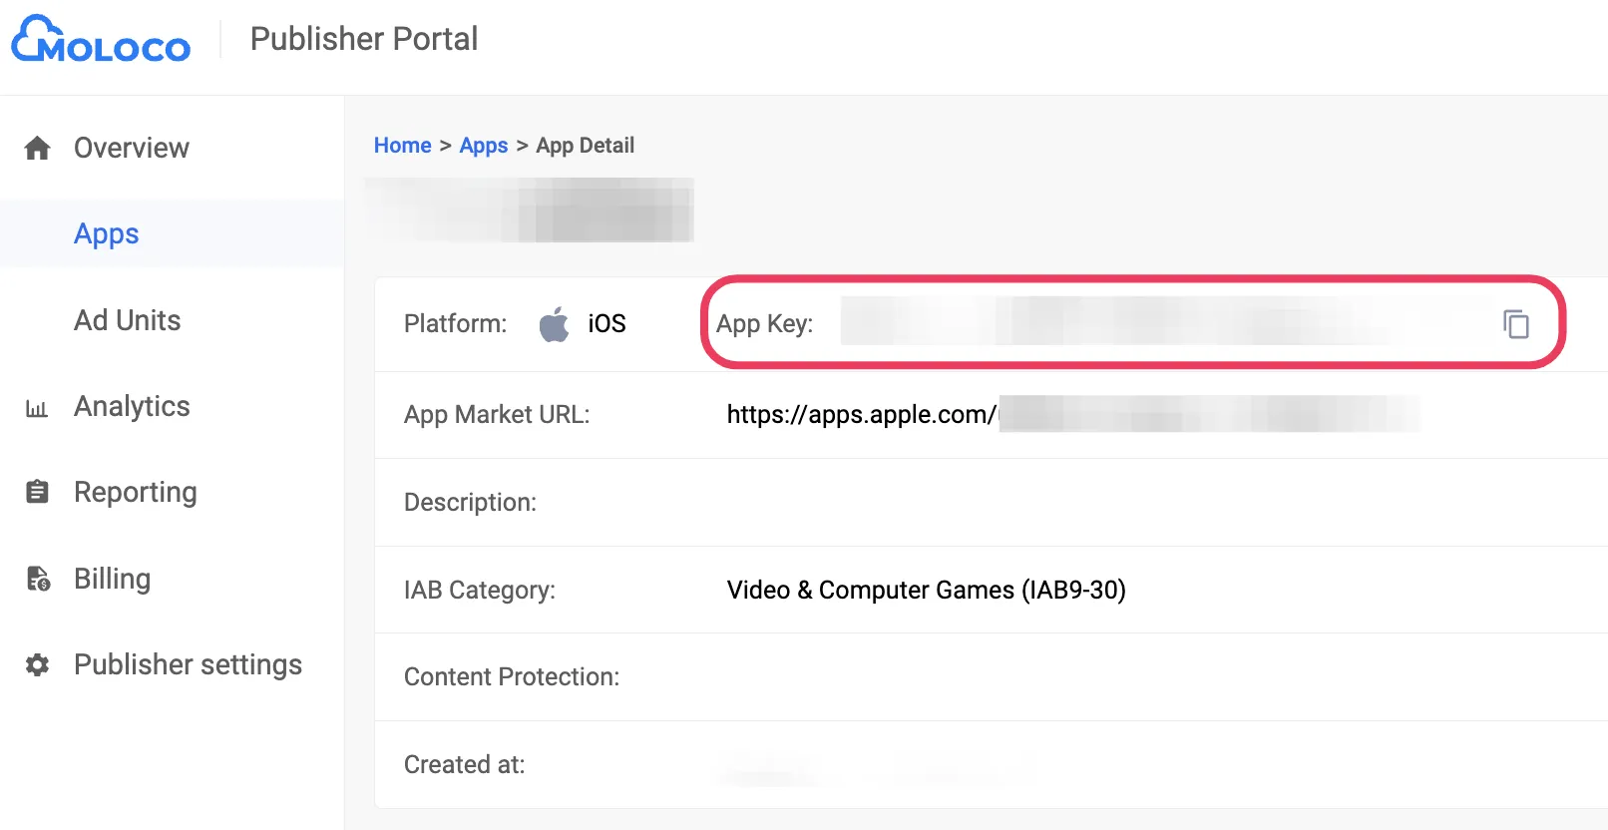The height and width of the screenshot is (830, 1608).
Task: Click the IAB Category label
Action: point(480,590)
